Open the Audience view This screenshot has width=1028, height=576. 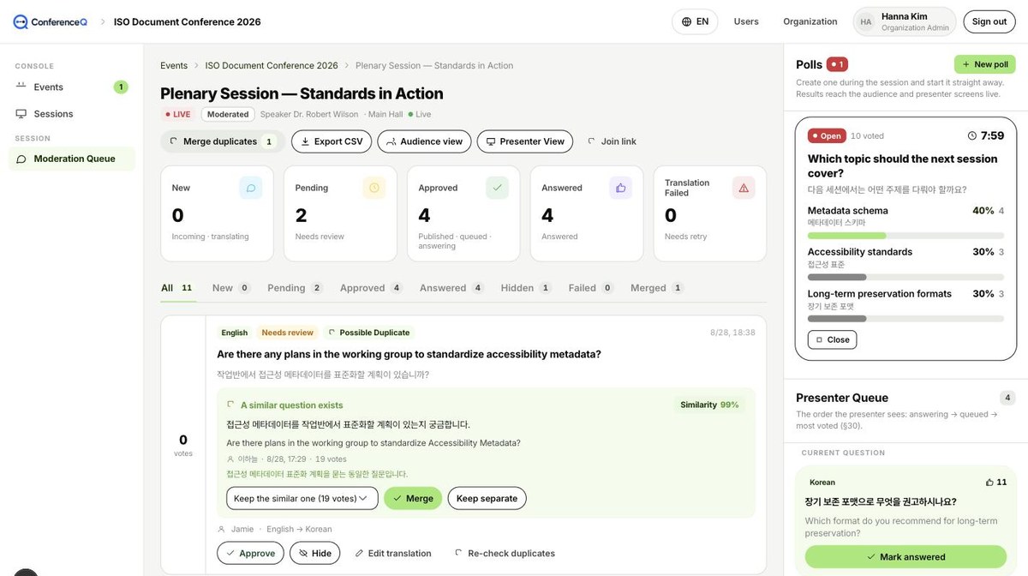click(x=424, y=141)
